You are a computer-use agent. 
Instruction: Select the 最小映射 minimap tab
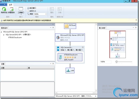click(x=102, y=28)
